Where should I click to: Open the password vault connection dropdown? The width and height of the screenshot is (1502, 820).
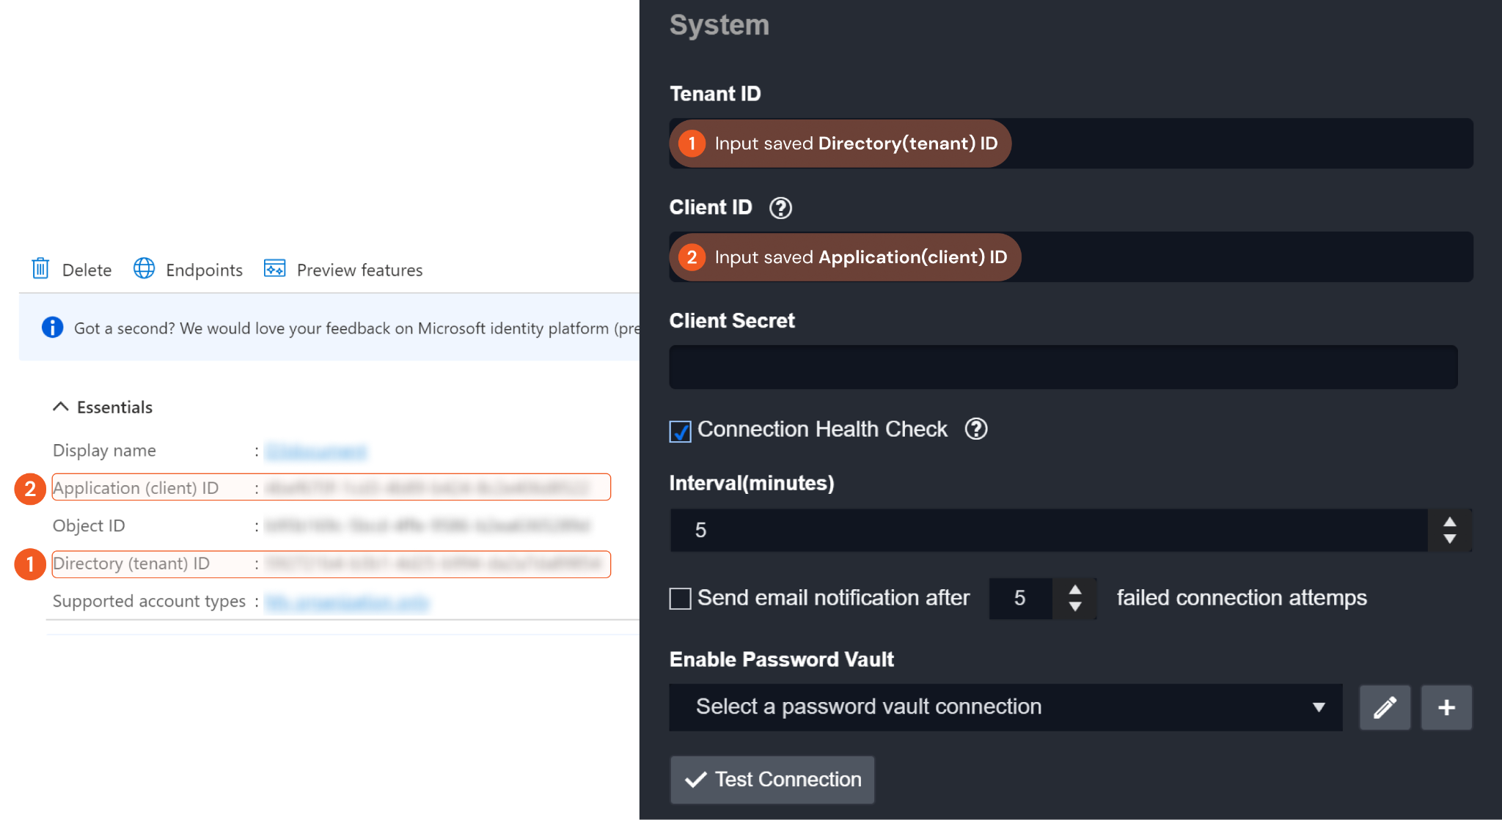[x=1005, y=708]
